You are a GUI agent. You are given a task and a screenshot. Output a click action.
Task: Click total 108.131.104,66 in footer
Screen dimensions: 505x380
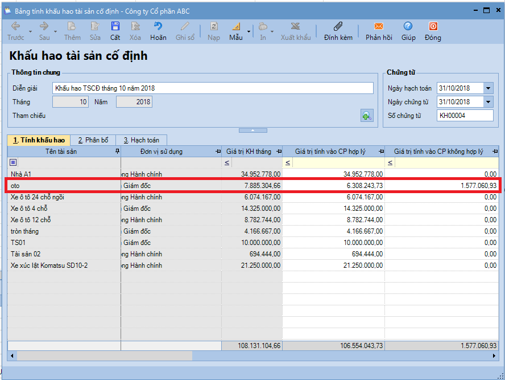tap(259, 346)
